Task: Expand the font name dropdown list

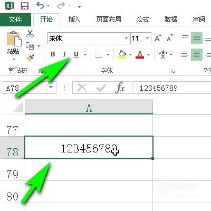Action: [126, 38]
